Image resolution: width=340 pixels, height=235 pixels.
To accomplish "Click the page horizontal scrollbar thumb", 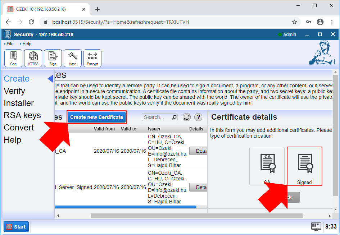I will 196,216.
